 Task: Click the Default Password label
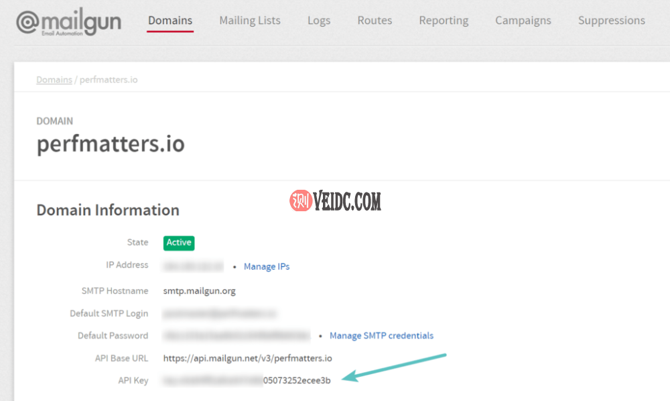(x=113, y=335)
